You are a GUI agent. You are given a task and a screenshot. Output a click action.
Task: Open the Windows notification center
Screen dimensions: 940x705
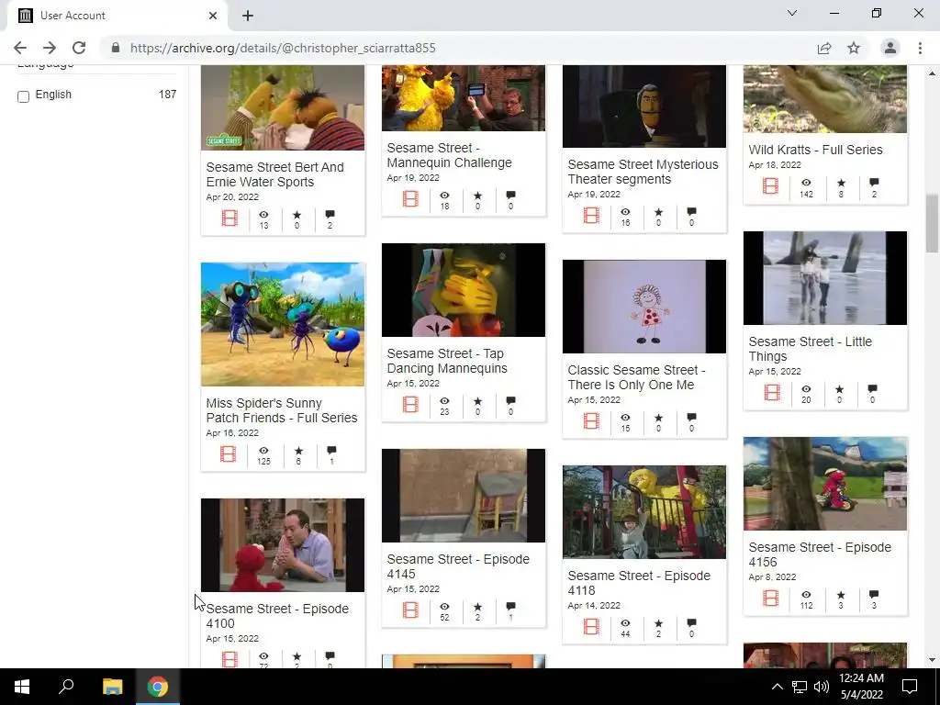[910, 687]
